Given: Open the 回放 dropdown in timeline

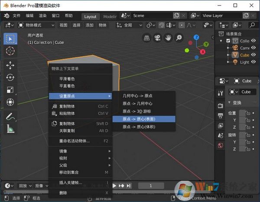Looking at the screenshot, I should tap(25, 186).
